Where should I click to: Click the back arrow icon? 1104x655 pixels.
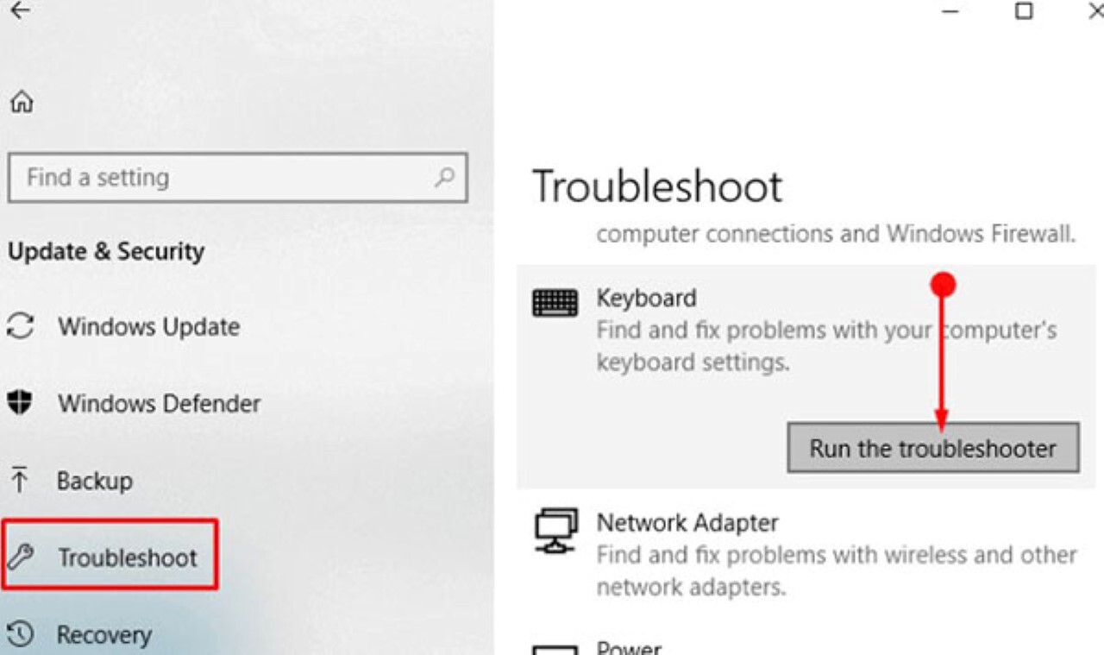[20, 10]
